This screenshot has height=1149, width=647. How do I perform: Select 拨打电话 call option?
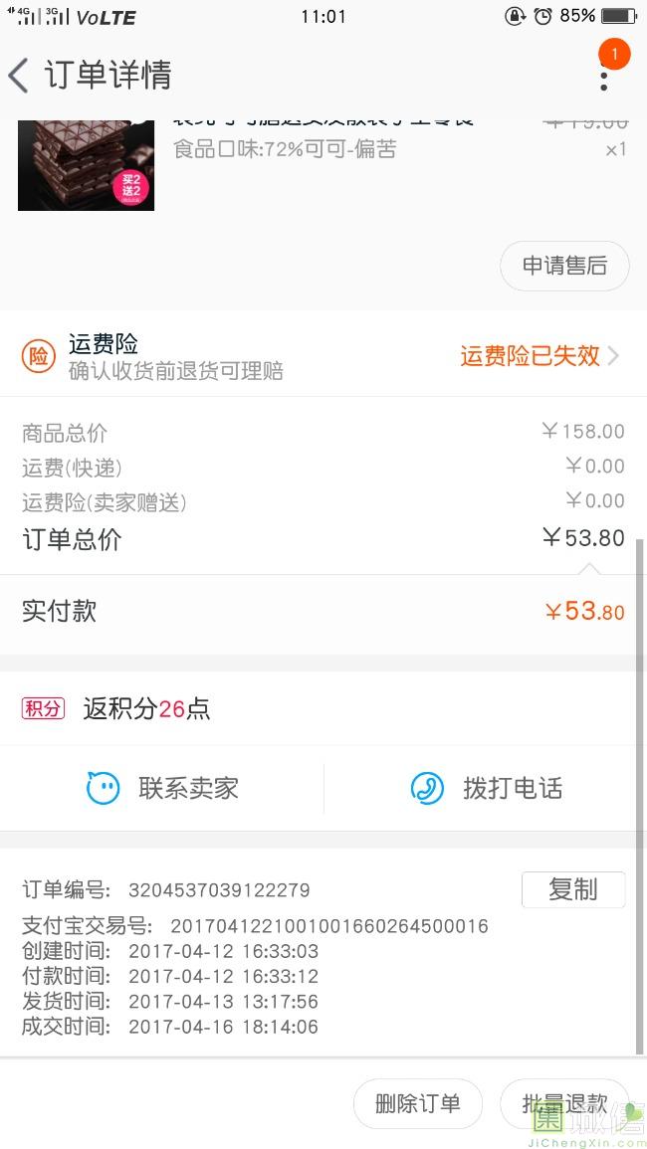point(486,789)
